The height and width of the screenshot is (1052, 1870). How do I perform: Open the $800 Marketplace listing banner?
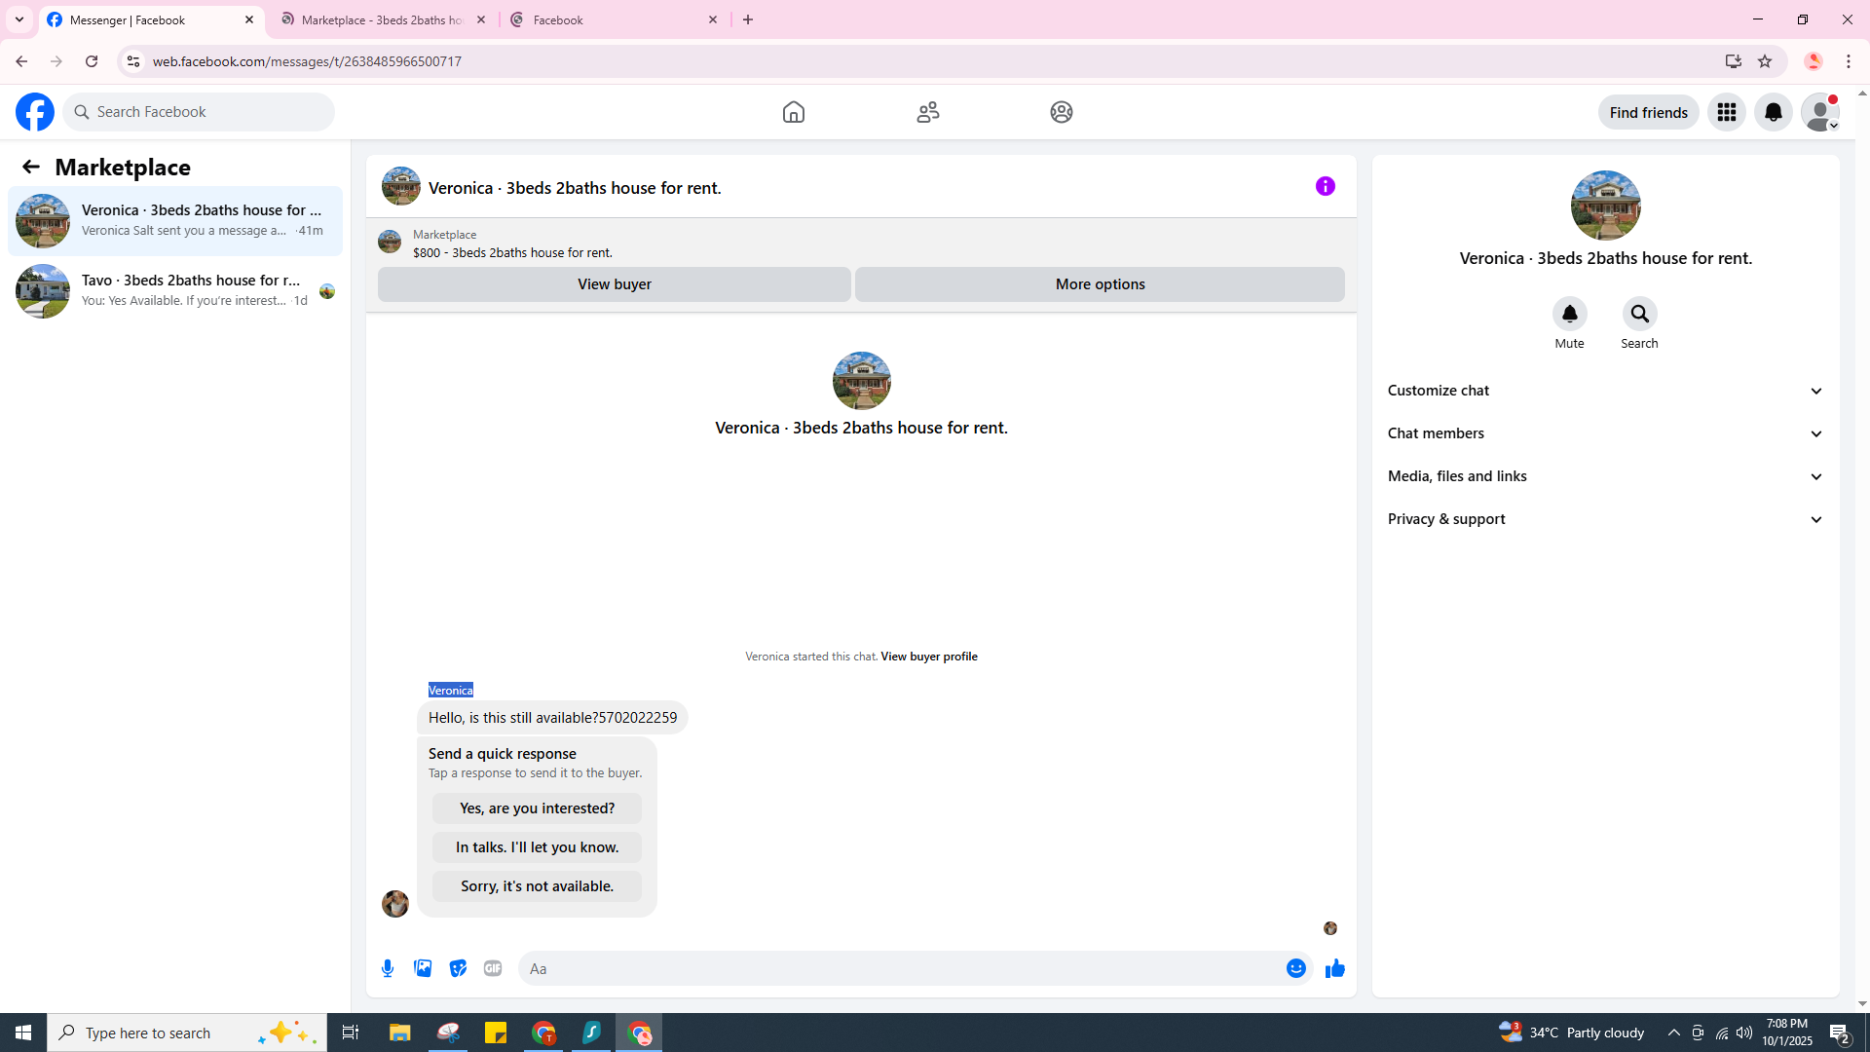[861, 243]
